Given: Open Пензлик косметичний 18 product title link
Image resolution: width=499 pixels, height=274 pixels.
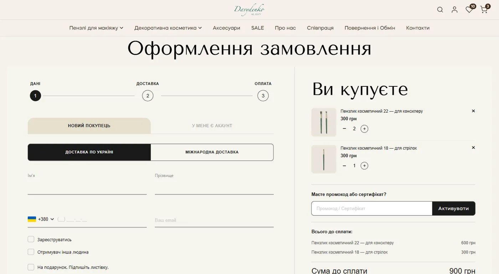Looking at the screenshot, I should point(379,148).
